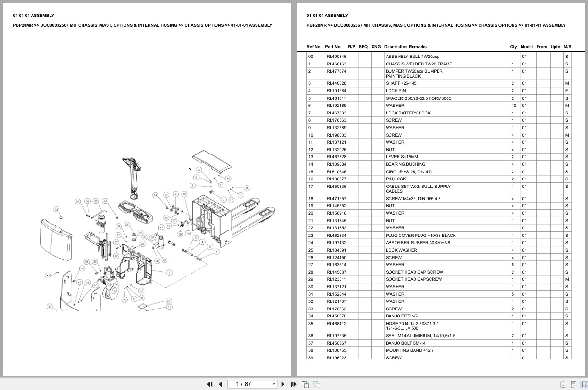Select part number RL477674

click(336, 71)
